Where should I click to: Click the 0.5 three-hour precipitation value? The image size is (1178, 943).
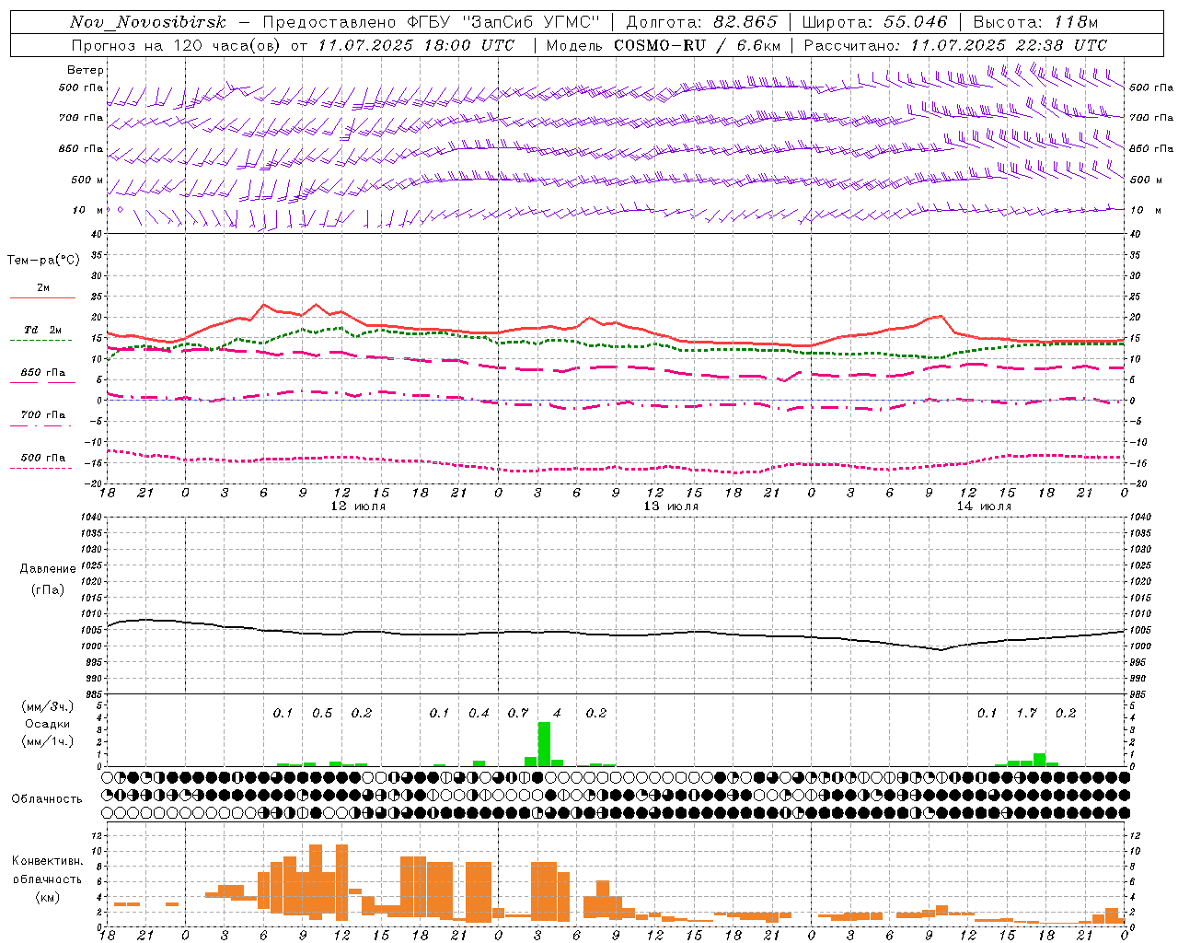pos(322,714)
